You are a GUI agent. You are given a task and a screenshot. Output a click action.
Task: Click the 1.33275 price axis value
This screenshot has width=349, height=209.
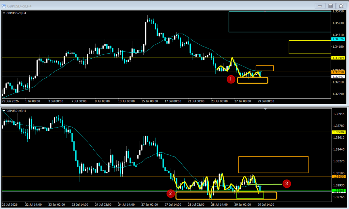(x=339, y=161)
